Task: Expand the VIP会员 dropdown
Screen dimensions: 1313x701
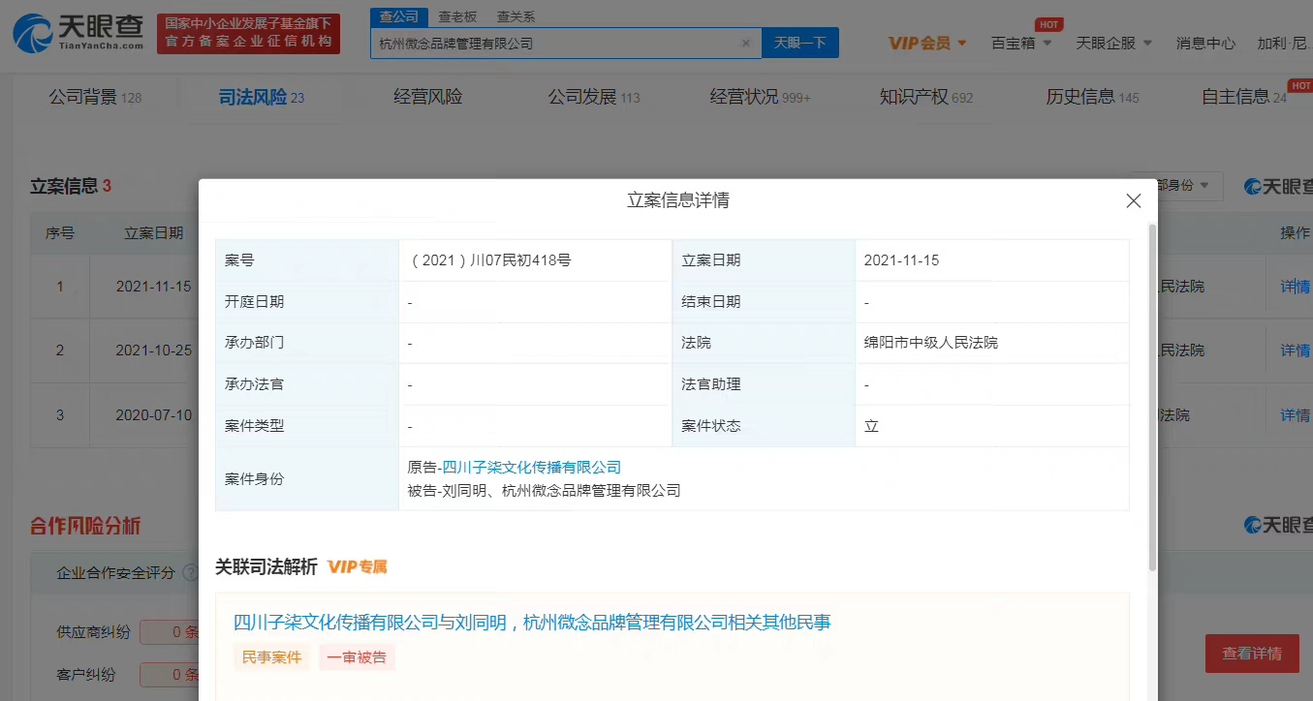Action: [x=927, y=43]
